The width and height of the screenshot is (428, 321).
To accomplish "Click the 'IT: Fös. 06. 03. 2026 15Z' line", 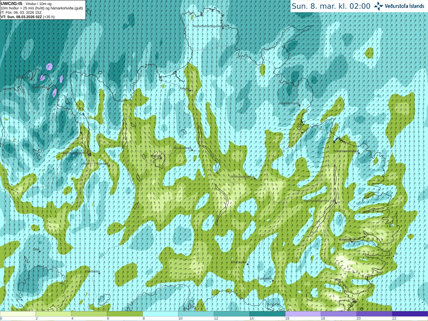I will coord(21,12).
